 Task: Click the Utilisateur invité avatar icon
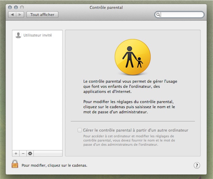(x=18, y=35)
